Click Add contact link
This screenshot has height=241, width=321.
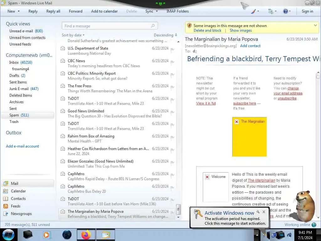[x=250, y=46]
